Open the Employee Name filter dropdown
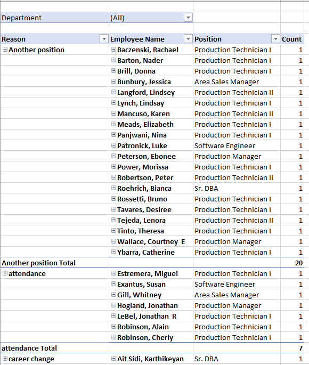This screenshot has height=365, width=309. [x=188, y=39]
